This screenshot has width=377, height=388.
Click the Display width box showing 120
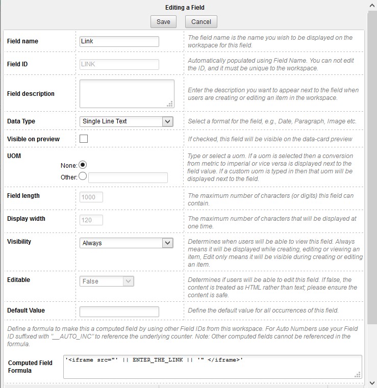(91, 220)
